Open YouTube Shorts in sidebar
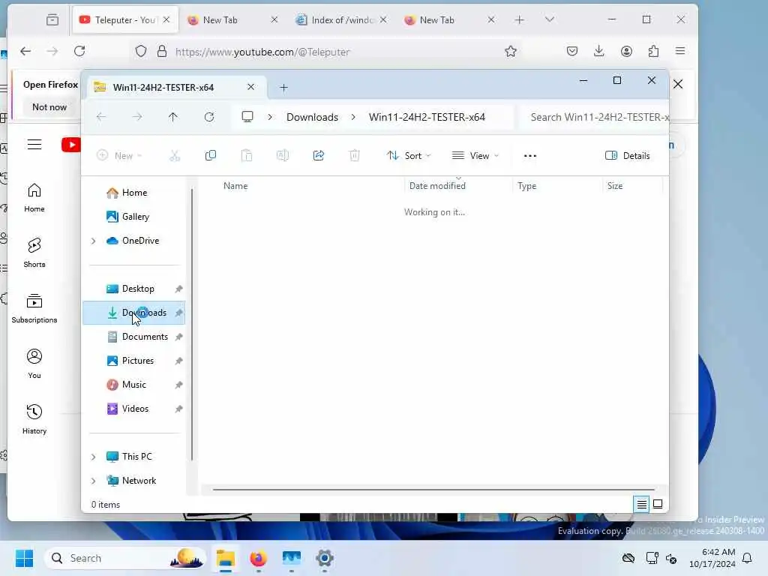The image size is (768, 576). coord(34,253)
